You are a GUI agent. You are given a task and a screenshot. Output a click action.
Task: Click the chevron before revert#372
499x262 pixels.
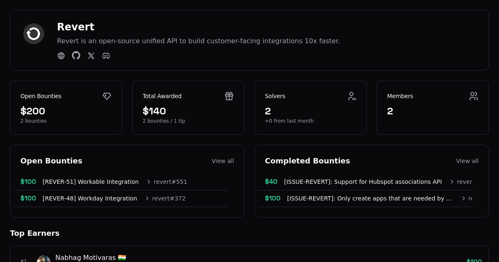point(147,198)
